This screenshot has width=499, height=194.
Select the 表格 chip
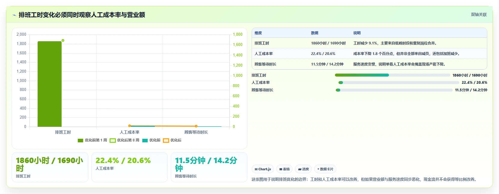point(284,169)
